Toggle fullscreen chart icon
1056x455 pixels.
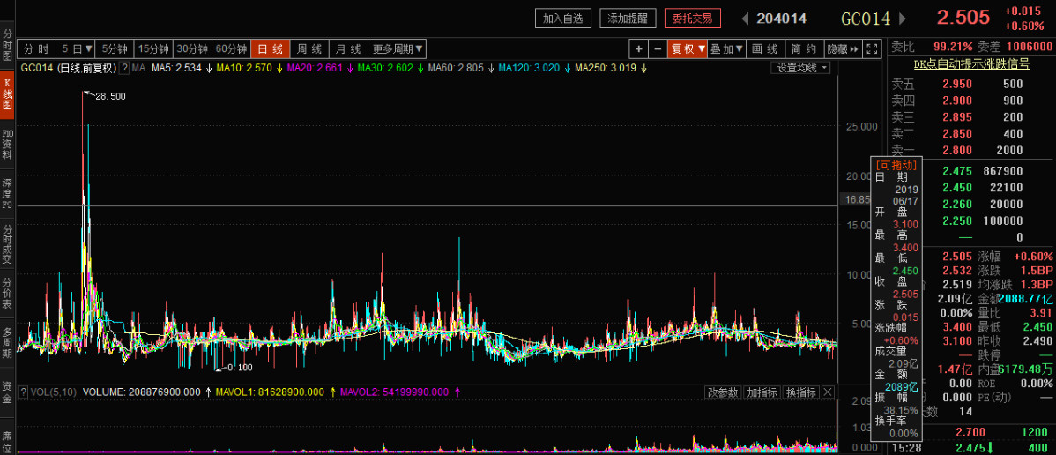[872, 49]
